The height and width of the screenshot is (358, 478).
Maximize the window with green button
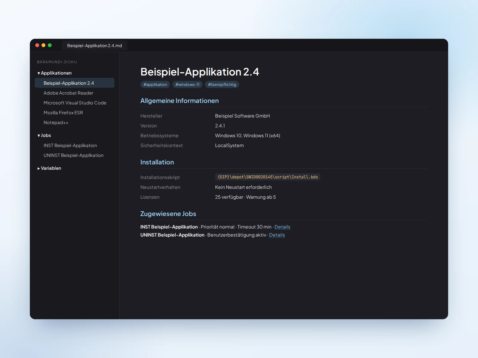50,45
